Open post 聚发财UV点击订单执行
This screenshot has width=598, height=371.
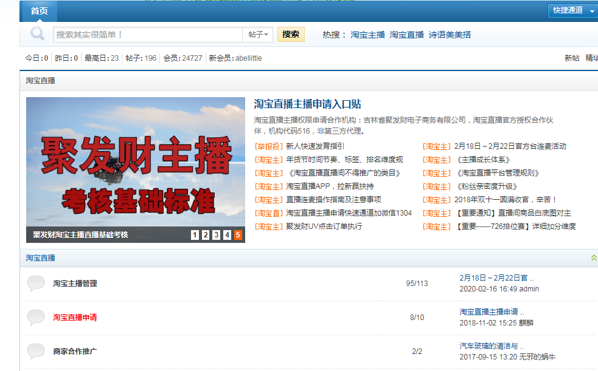pyautogui.click(x=324, y=226)
